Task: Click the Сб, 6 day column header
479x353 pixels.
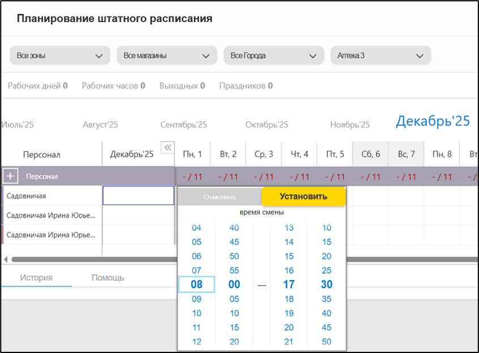Action: coord(370,154)
